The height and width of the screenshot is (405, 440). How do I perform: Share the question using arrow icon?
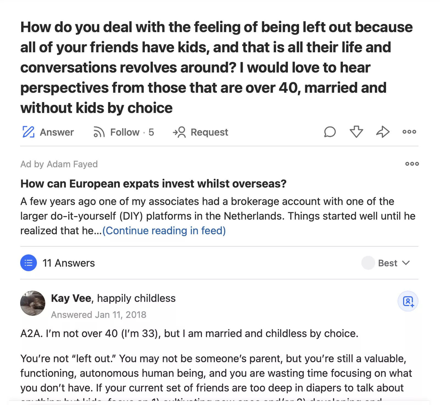click(x=383, y=132)
